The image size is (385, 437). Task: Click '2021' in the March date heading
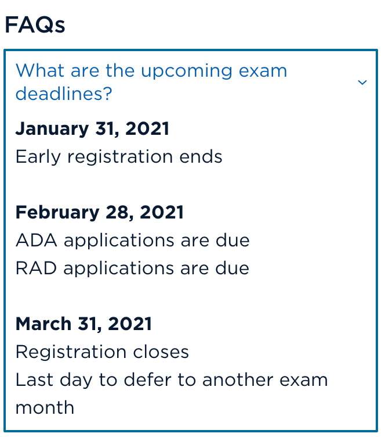click(130, 324)
